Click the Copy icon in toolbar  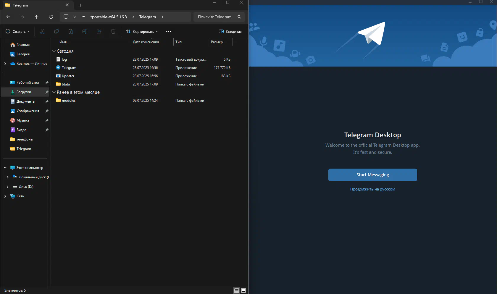[x=57, y=31]
